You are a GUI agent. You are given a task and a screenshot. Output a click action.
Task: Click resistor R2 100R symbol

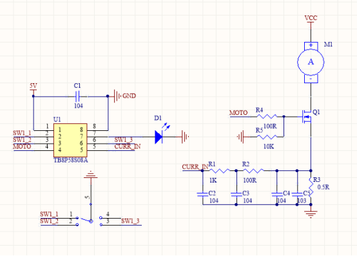pos(253,171)
